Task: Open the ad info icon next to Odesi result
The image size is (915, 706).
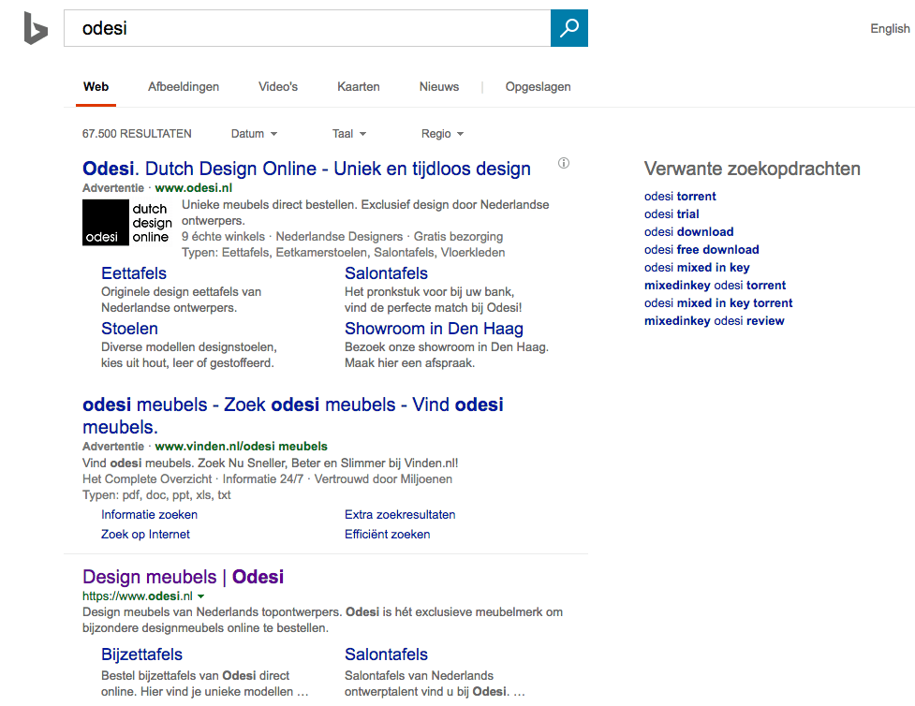Action: click(x=563, y=163)
